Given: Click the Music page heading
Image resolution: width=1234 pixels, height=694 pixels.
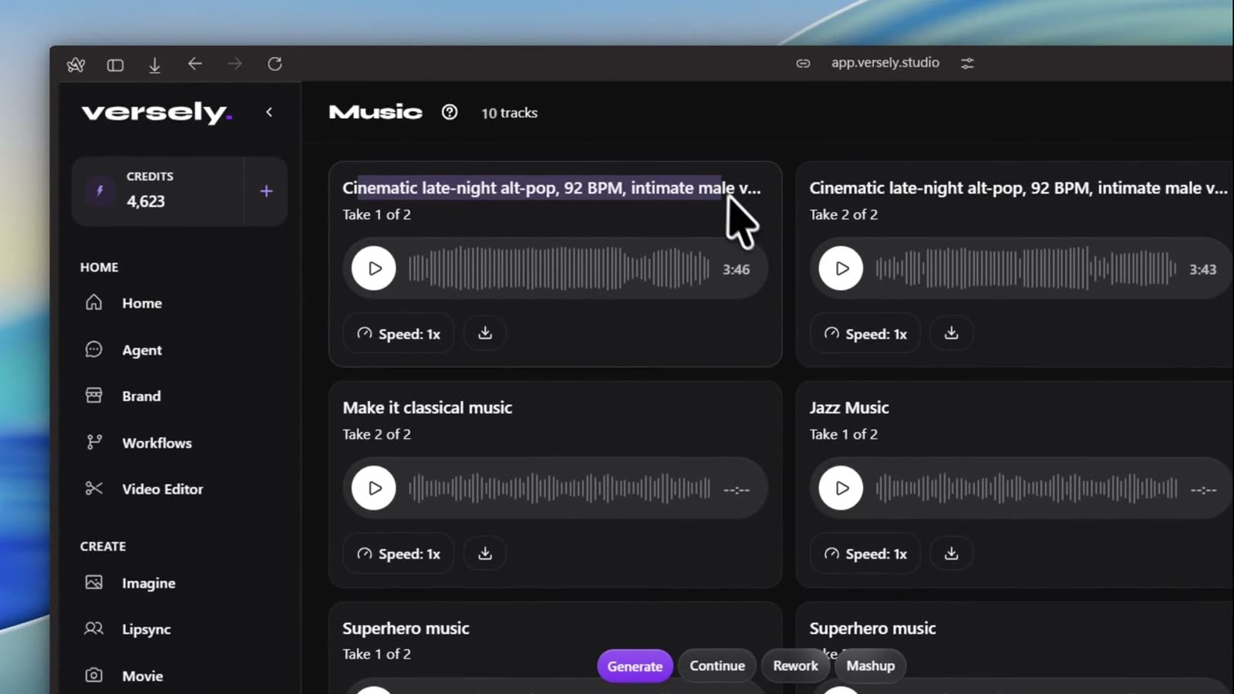Looking at the screenshot, I should click(x=376, y=113).
